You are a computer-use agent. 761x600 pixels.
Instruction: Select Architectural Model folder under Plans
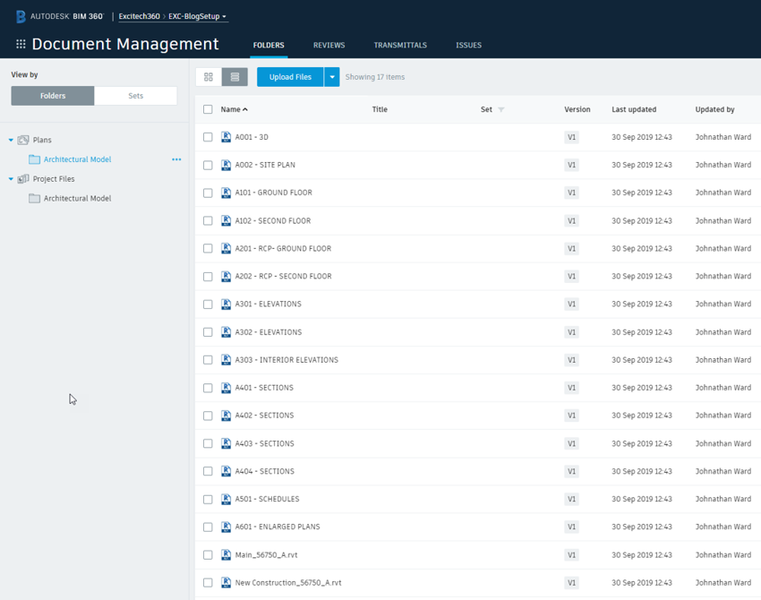[78, 159]
